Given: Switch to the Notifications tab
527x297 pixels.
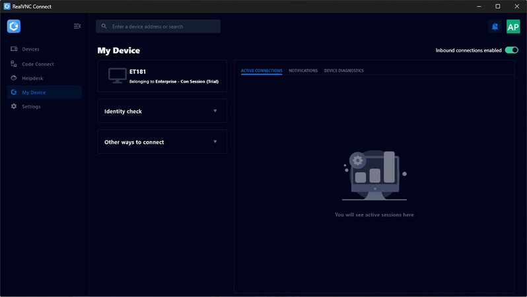Looking at the screenshot, I should (303, 71).
